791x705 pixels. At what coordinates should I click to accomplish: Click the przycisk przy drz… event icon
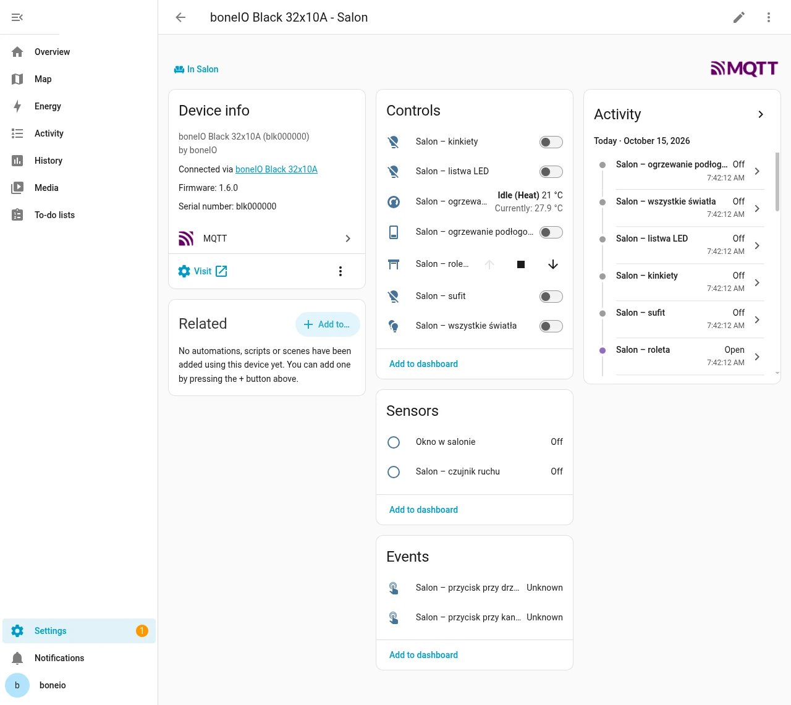point(394,588)
